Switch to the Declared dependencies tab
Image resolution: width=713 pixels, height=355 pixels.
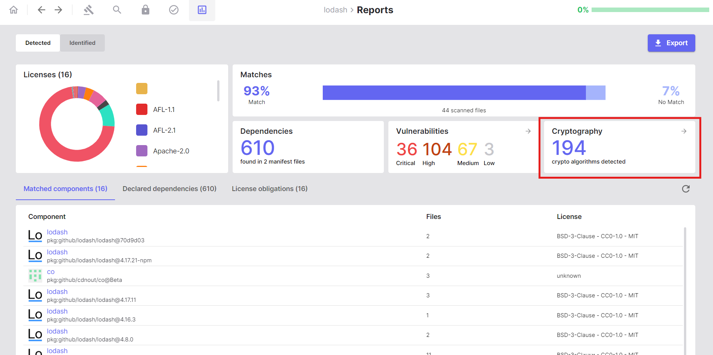click(169, 188)
